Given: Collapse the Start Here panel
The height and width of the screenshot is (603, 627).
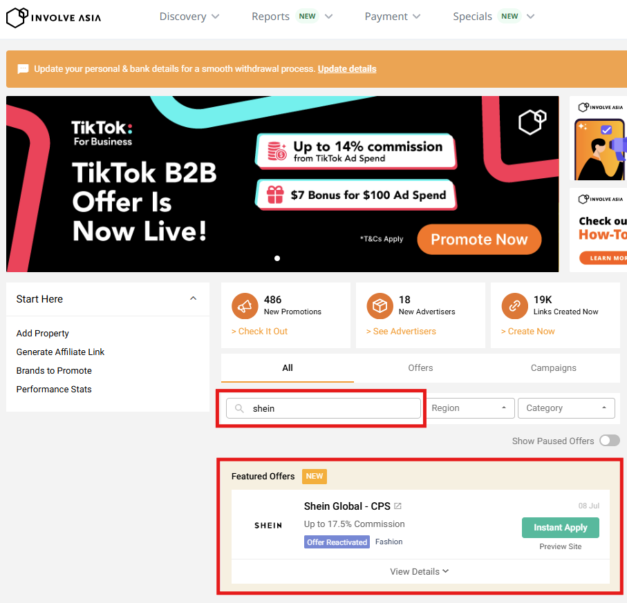Looking at the screenshot, I should click(193, 298).
